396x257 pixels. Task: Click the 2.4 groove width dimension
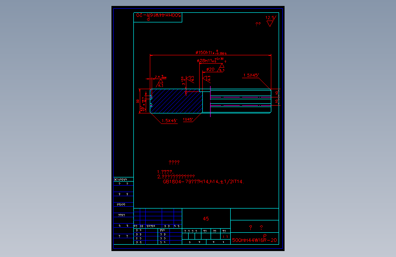[x=161, y=77]
